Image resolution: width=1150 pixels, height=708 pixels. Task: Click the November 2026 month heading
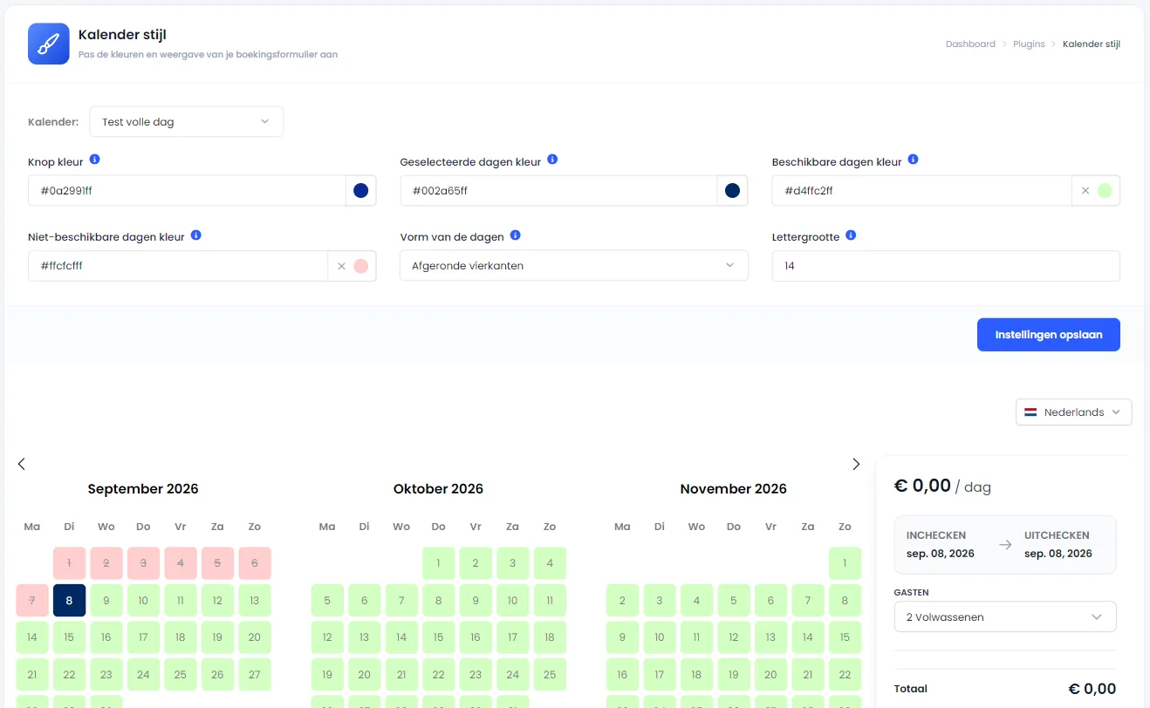pos(734,489)
